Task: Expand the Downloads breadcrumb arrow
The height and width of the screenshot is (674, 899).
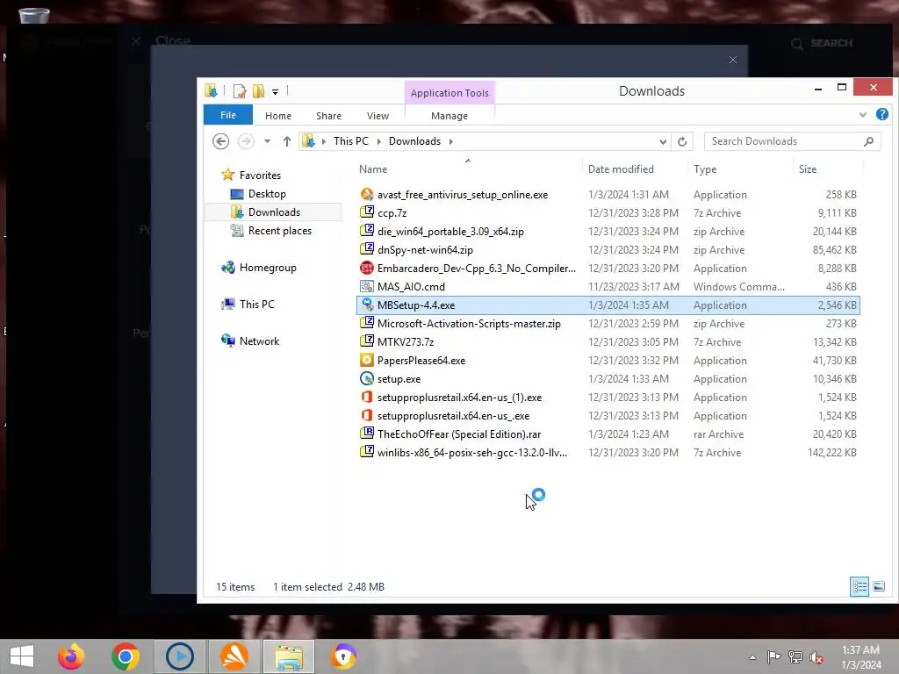Action: (450, 141)
